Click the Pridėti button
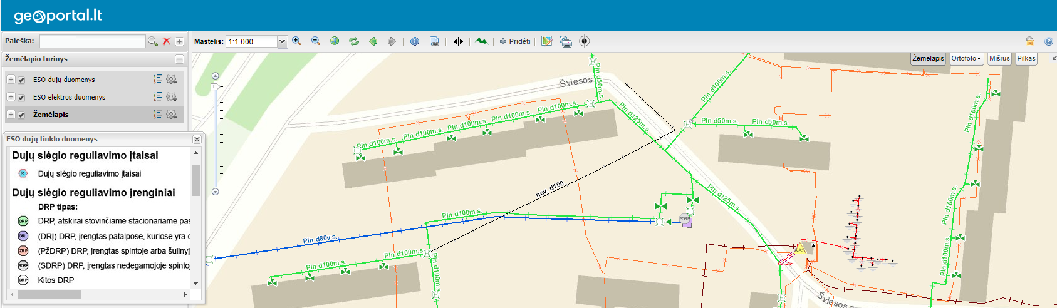Screen dimensions: 1057x308 coord(515,41)
